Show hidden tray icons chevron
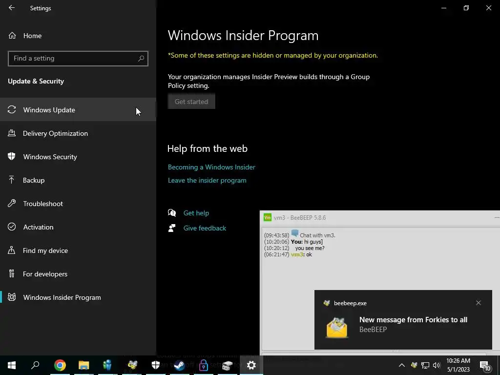This screenshot has width=500, height=375. [x=402, y=365]
